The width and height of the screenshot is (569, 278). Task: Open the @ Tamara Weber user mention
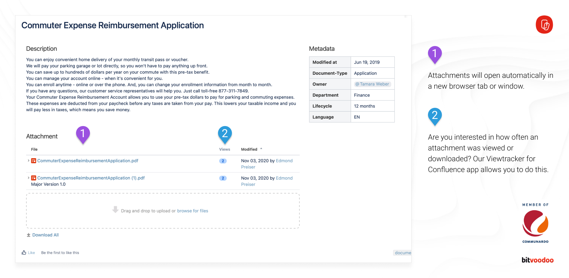[372, 84]
